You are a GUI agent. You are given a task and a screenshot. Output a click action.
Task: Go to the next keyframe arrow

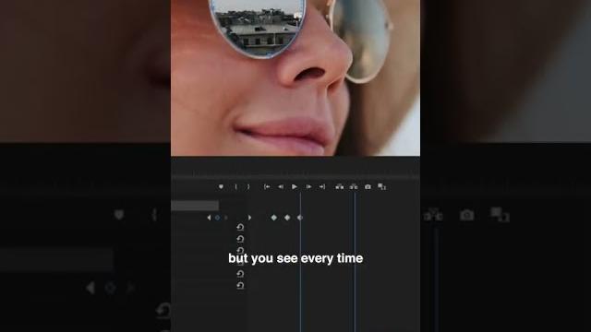tap(226, 218)
